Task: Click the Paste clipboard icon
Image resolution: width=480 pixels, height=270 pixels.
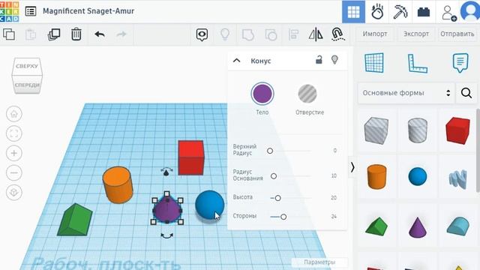Action: (31, 34)
